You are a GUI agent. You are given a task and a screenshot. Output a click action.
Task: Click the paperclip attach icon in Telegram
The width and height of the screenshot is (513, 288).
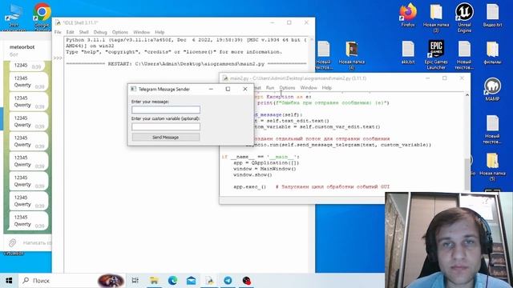(13, 242)
